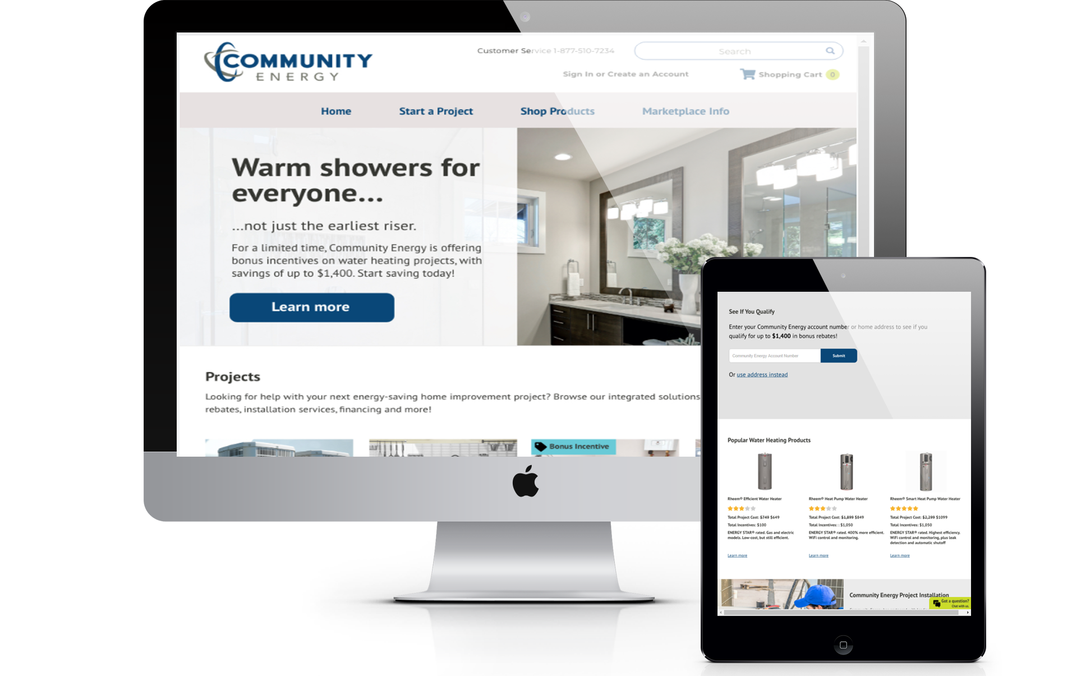Click the Learn More button on homepage

[311, 307]
